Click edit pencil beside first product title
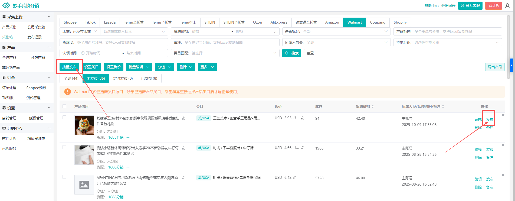 pyautogui.click(x=183, y=118)
